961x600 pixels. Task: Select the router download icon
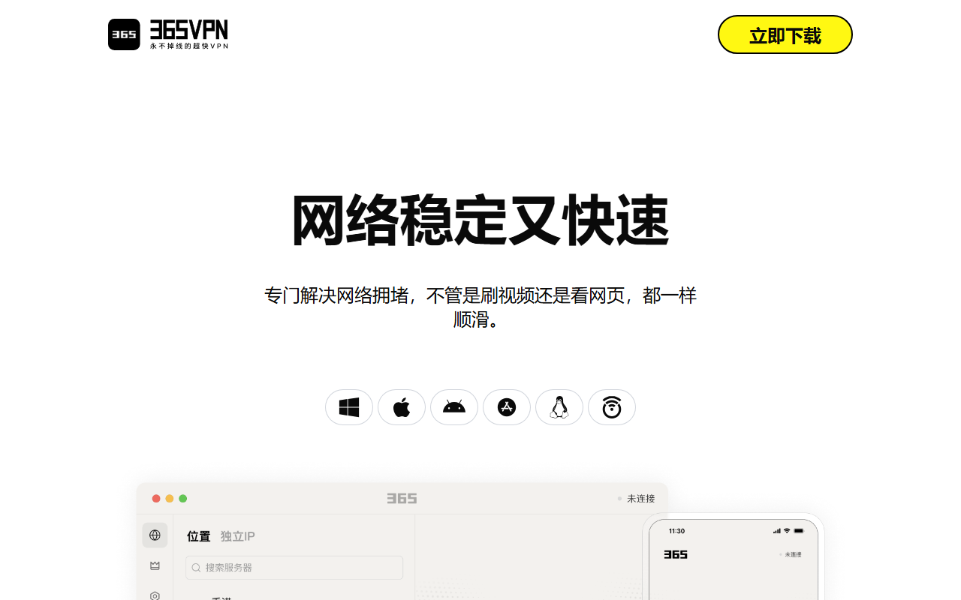[612, 407]
